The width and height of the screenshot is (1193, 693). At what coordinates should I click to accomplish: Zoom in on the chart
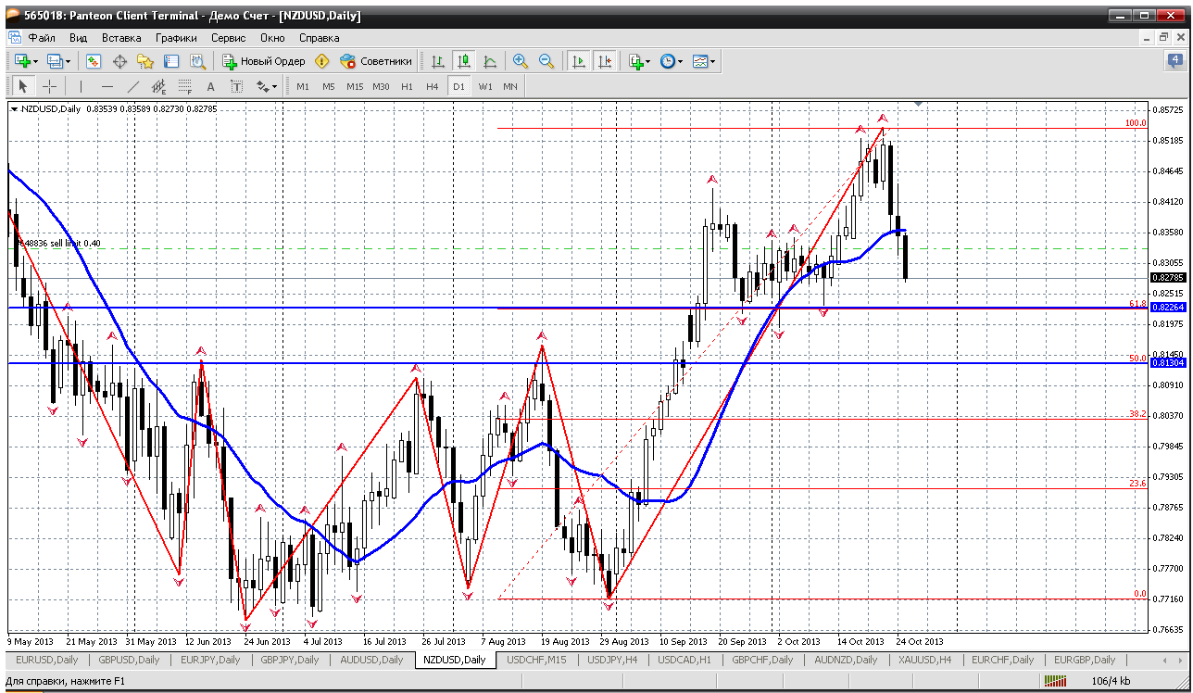521,61
